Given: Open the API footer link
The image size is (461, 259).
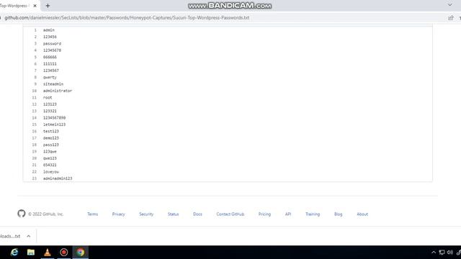Looking at the screenshot, I should [288, 214].
